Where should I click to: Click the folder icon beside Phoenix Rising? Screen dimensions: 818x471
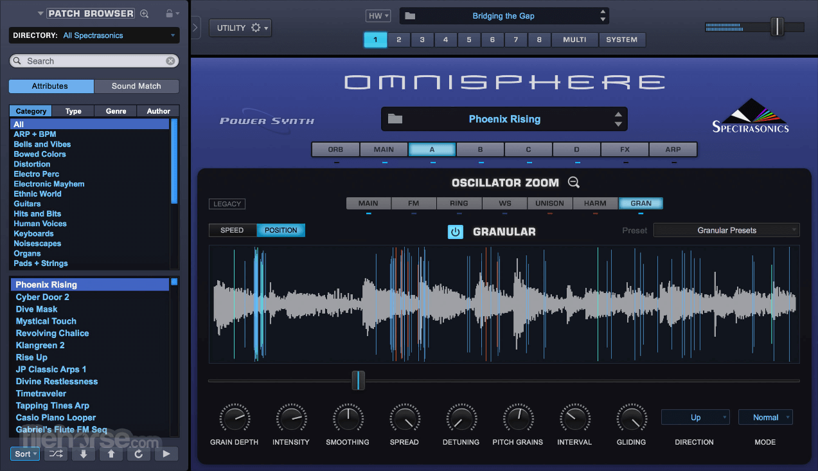[395, 119]
